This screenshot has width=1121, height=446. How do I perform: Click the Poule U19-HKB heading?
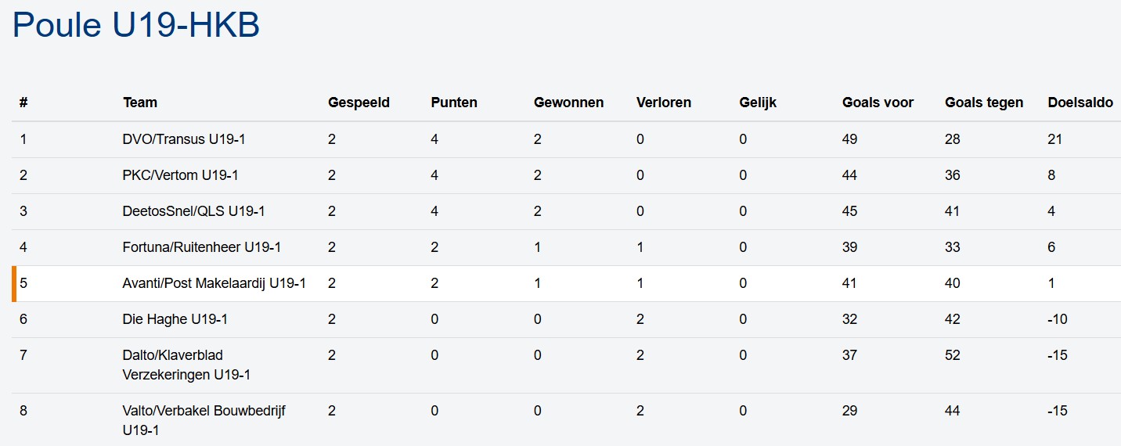pos(136,26)
